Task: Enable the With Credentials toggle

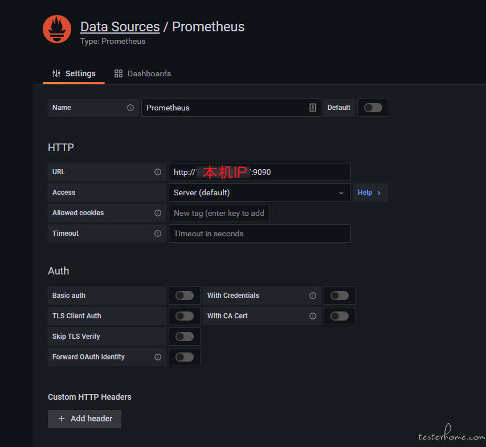Action: coord(340,296)
